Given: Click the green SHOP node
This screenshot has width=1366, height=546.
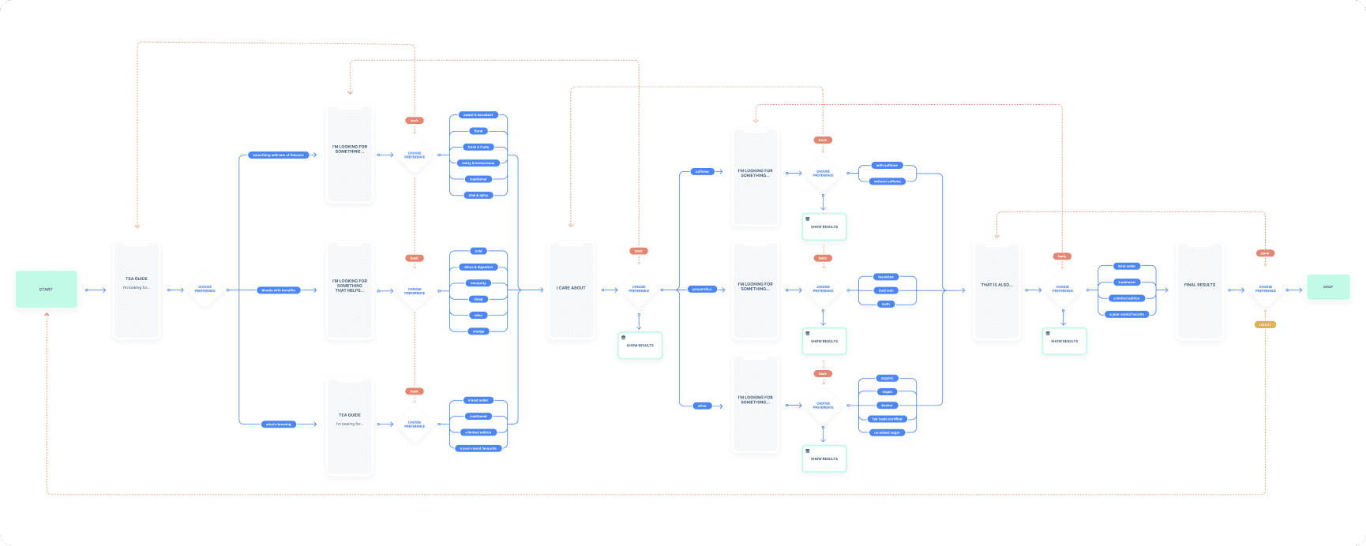Looking at the screenshot, I should click(1328, 287).
